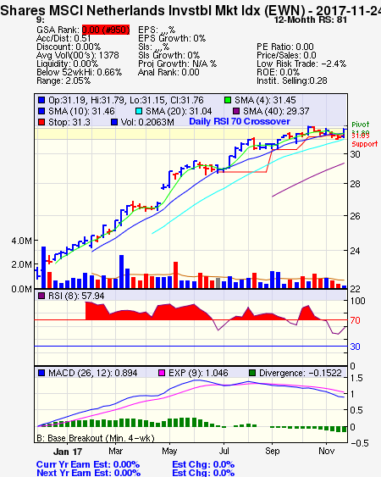Click the PE Ratio: 0.00 text

(285, 47)
